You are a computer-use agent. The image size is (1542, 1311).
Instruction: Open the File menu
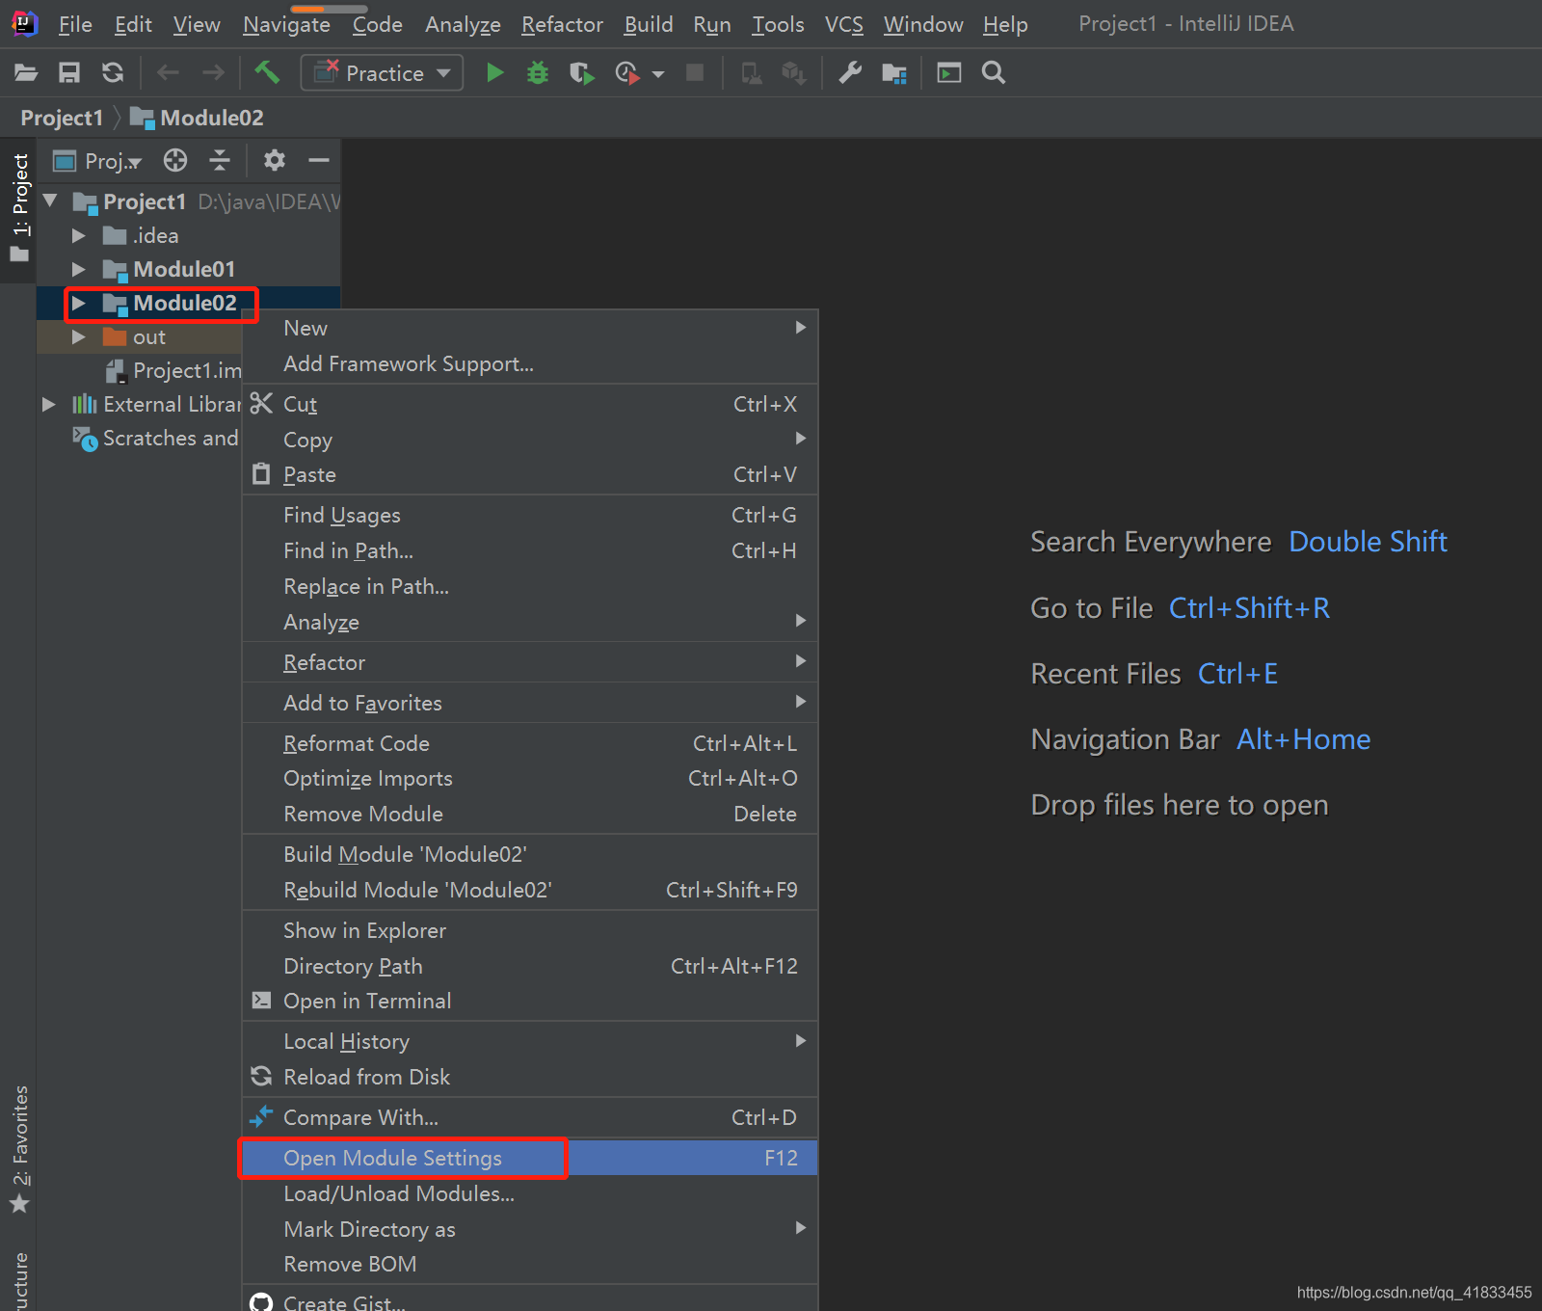tap(75, 24)
